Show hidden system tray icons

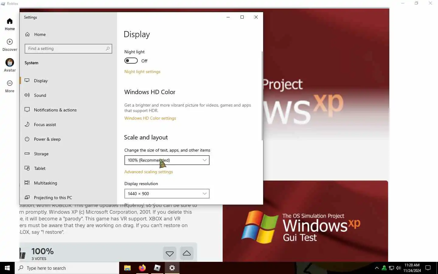point(377,268)
